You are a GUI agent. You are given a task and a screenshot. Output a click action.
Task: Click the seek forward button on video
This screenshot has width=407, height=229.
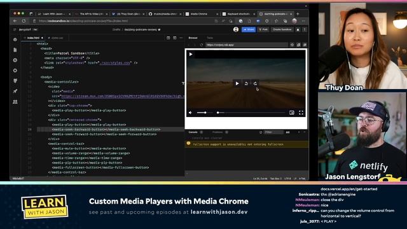pos(255,83)
